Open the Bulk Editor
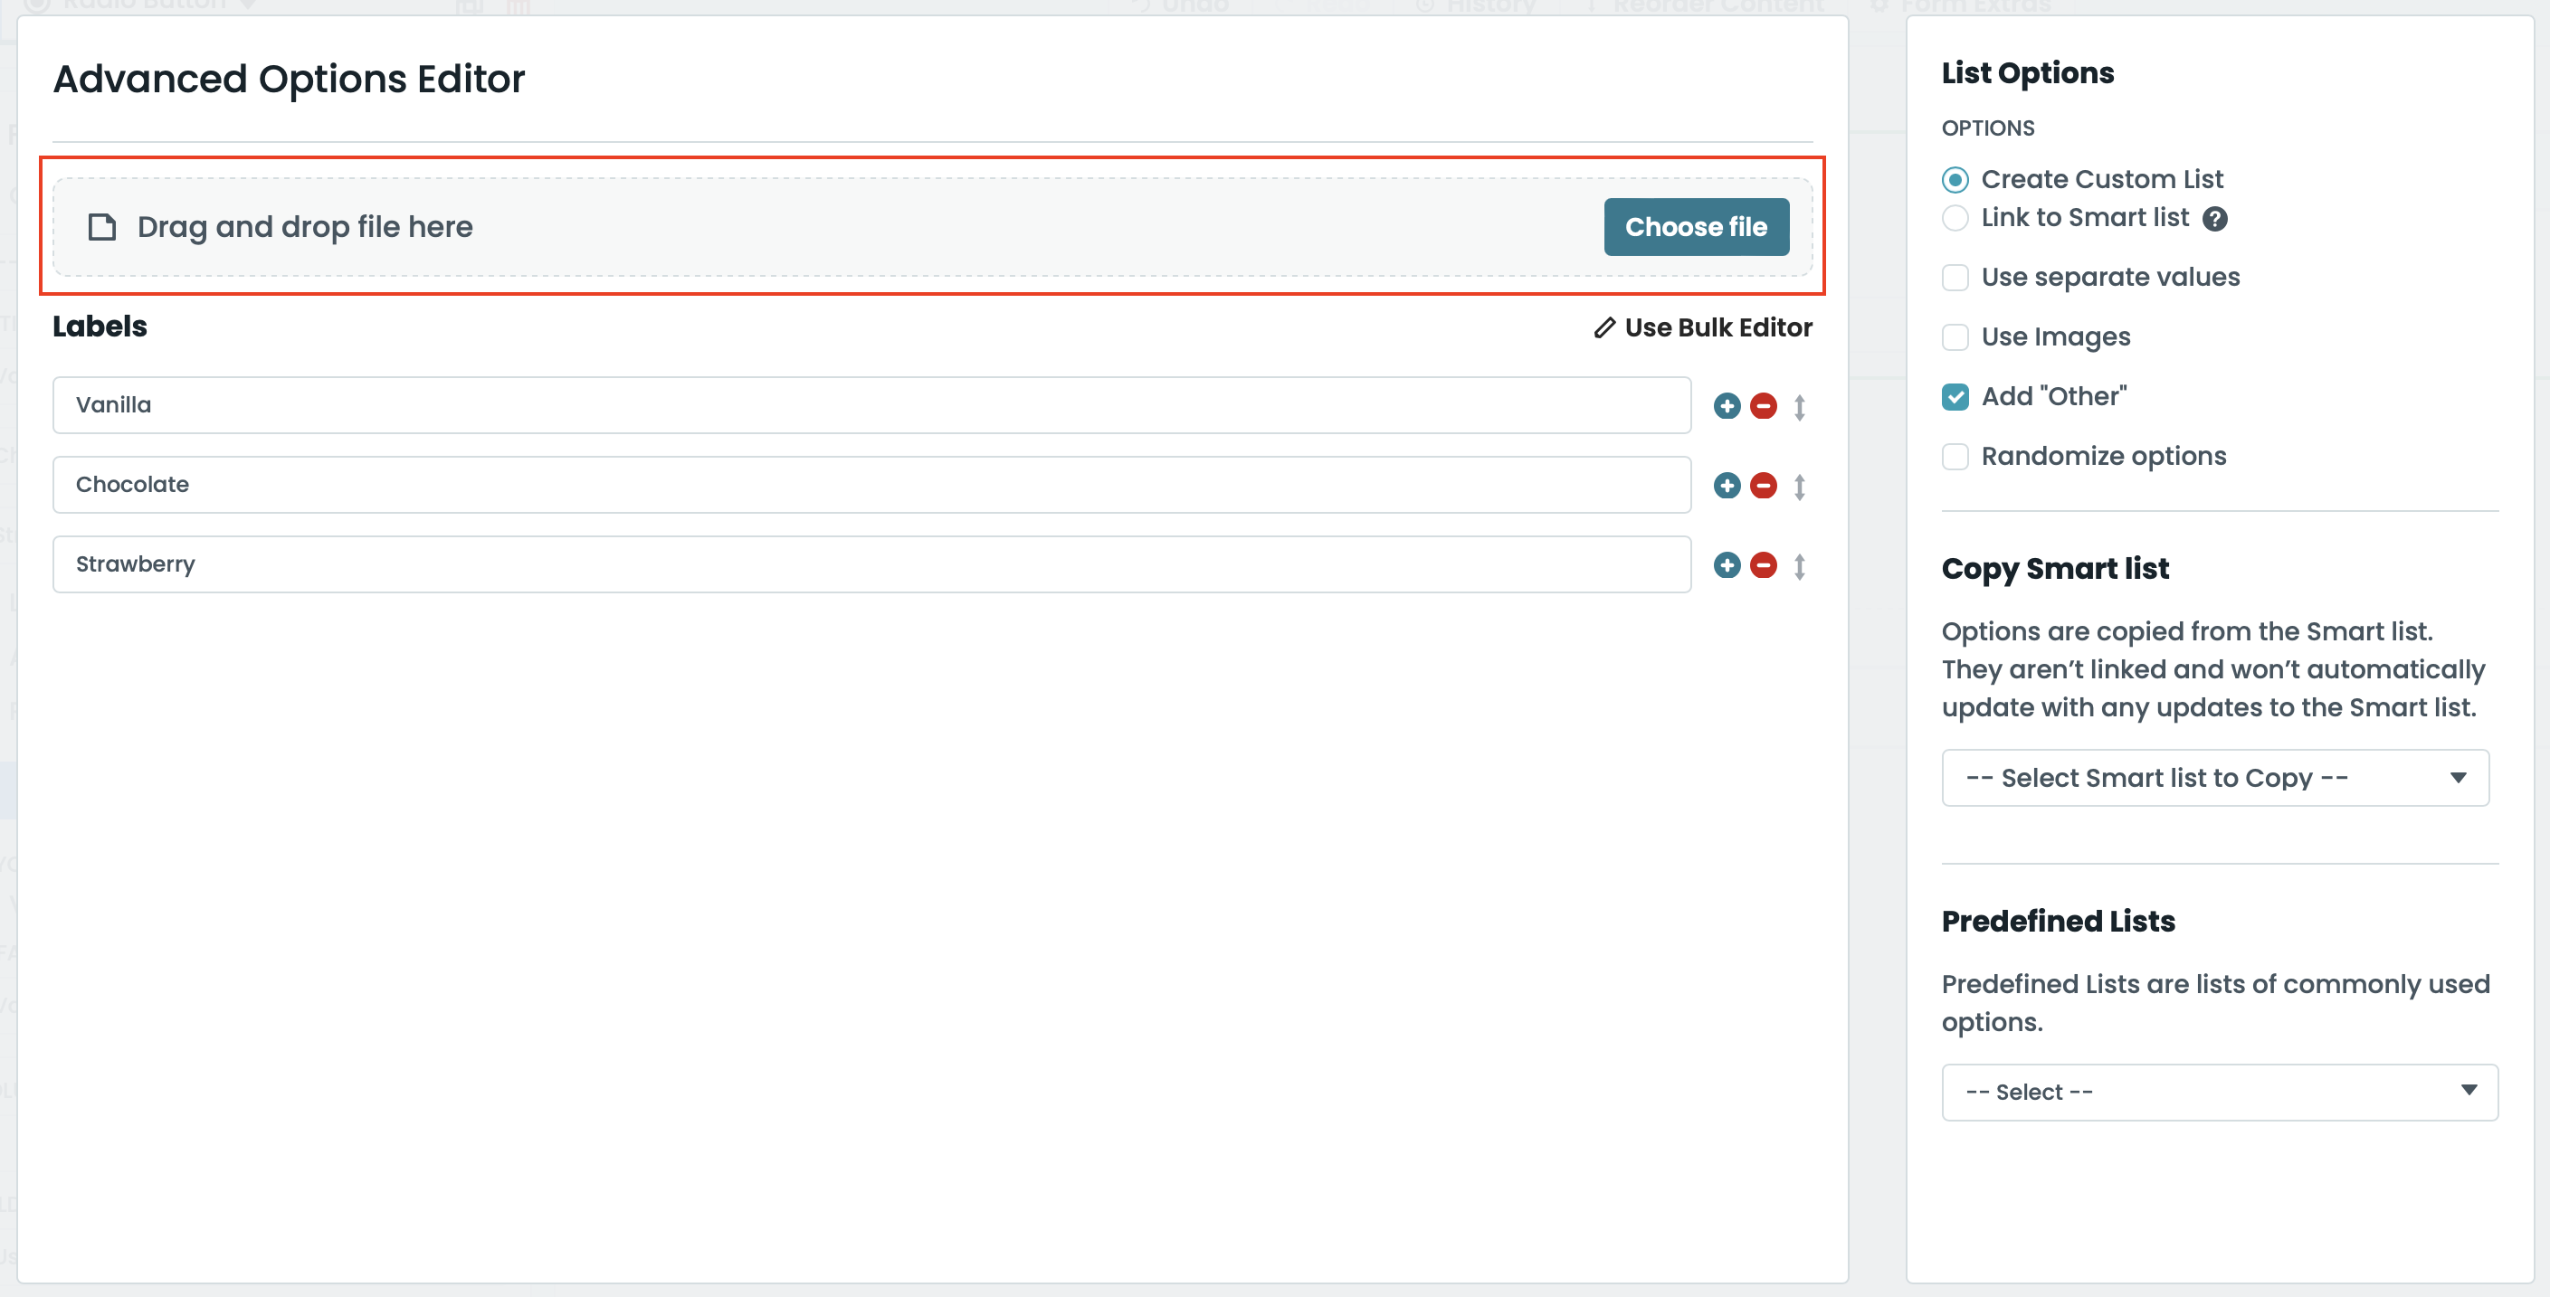 click(x=1717, y=327)
